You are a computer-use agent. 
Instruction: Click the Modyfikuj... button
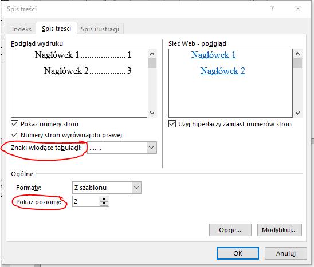click(280, 230)
